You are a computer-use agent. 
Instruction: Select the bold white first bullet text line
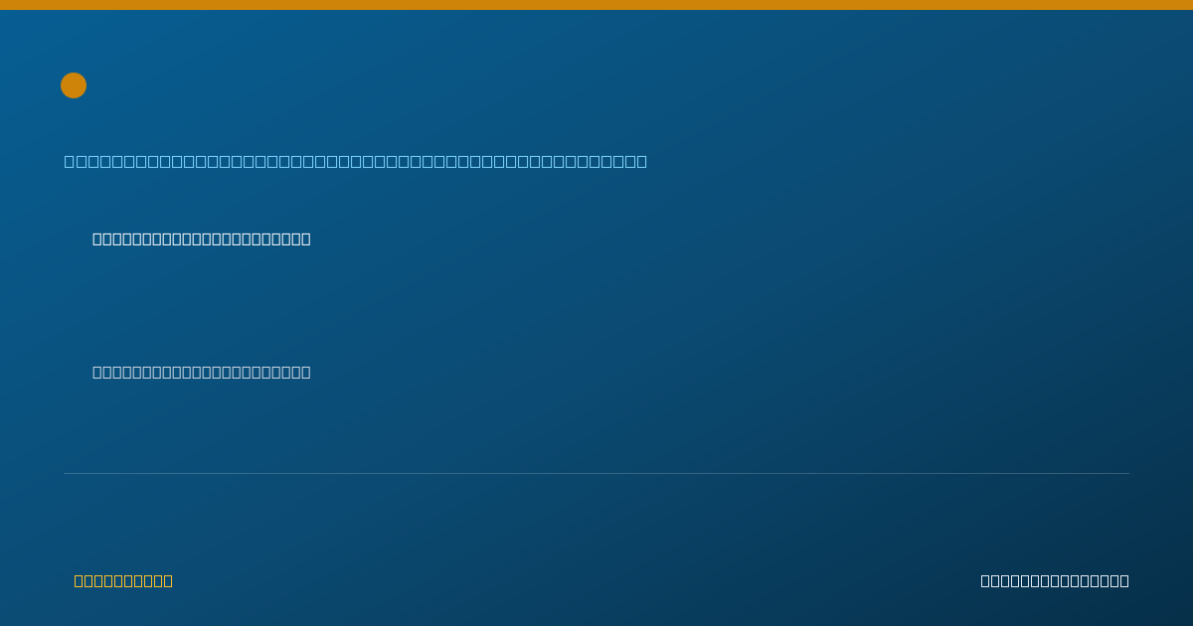[202, 238]
